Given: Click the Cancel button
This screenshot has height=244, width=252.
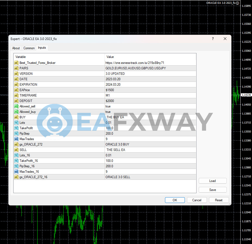Looking at the screenshot, I should (197, 200).
